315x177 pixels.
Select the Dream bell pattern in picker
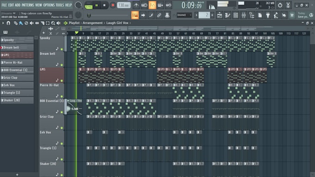[17, 48]
